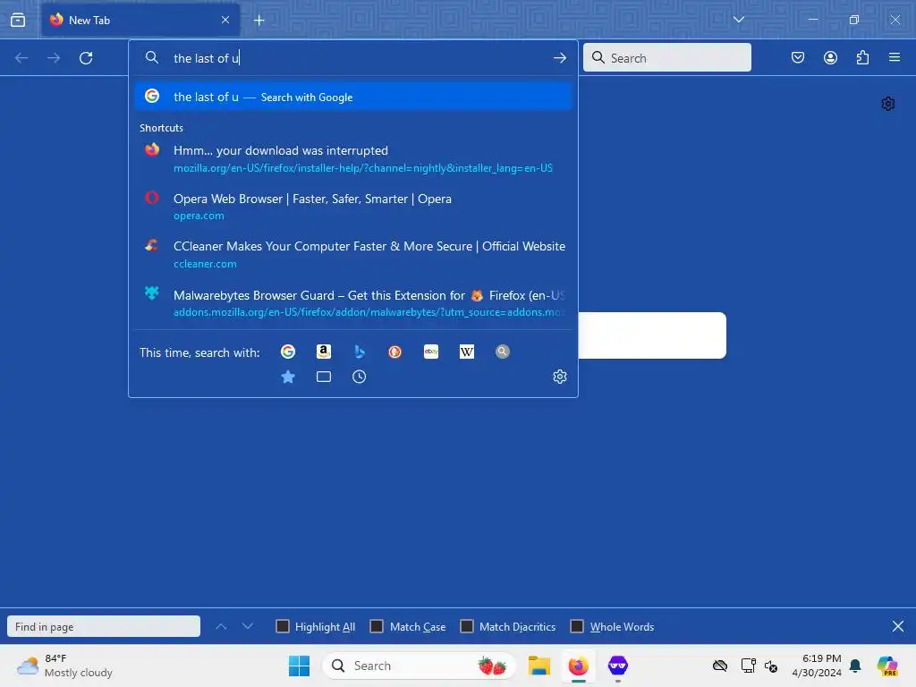Screen dimensions: 916x687
Task: Open search settings gear in dropdown
Action: [x=560, y=377]
